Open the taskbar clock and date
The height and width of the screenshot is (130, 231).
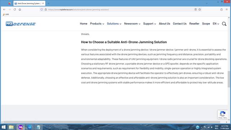[225, 127]
